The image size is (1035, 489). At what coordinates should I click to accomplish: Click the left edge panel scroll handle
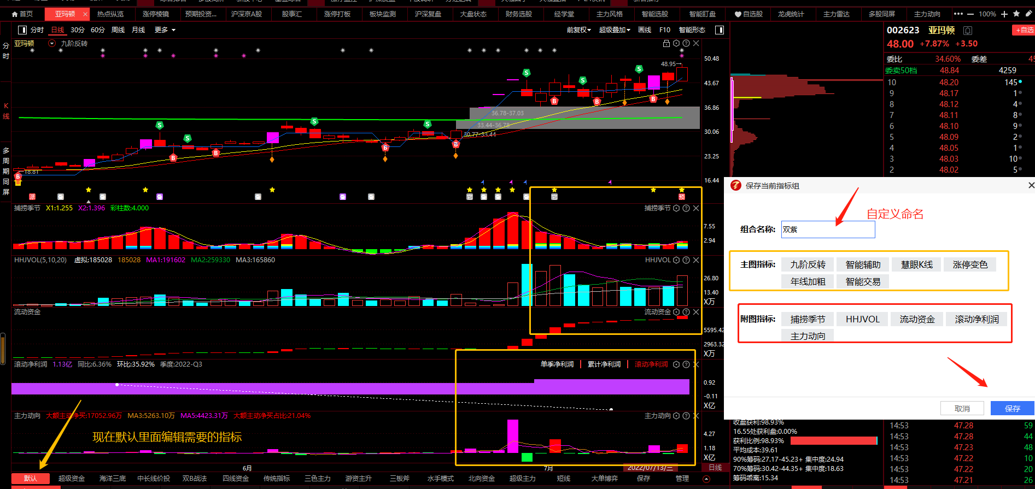tap(3, 350)
